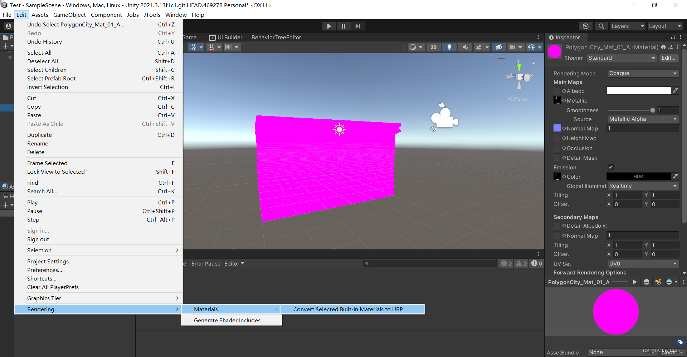
Task: Toggle preview lighting dots icon
Action: 658,282
